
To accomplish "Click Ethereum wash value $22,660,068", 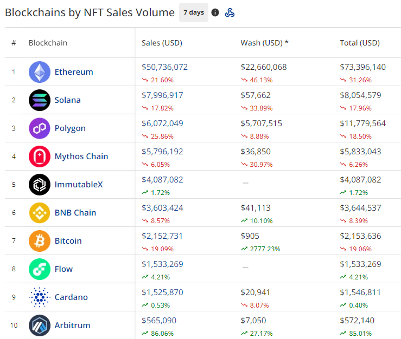I will [x=264, y=67].
